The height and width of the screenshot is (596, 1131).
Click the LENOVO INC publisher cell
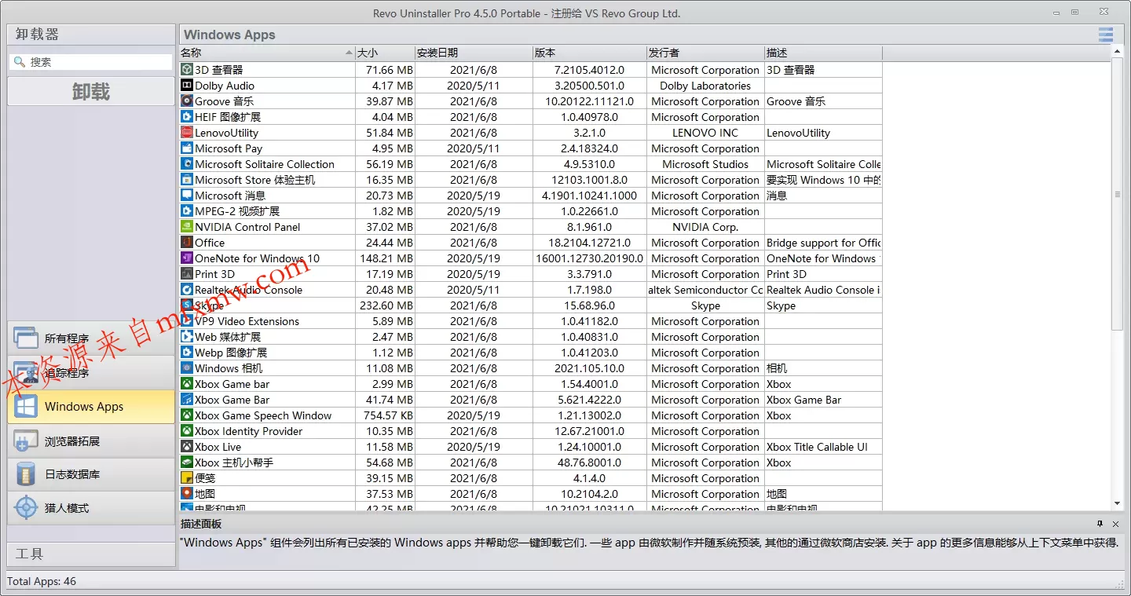click(x=705, y=133)
